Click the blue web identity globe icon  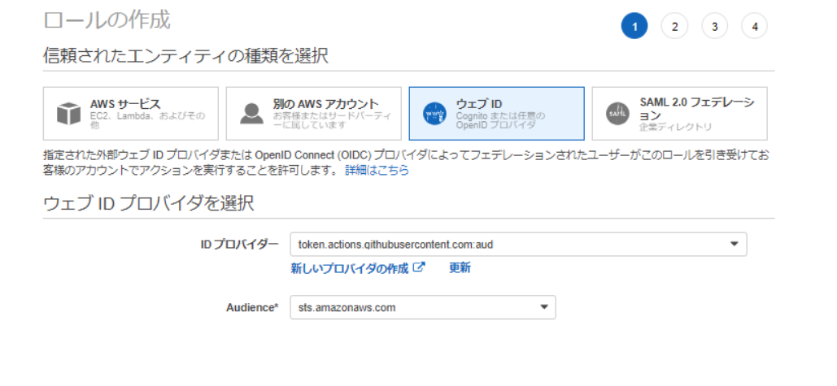434,114
